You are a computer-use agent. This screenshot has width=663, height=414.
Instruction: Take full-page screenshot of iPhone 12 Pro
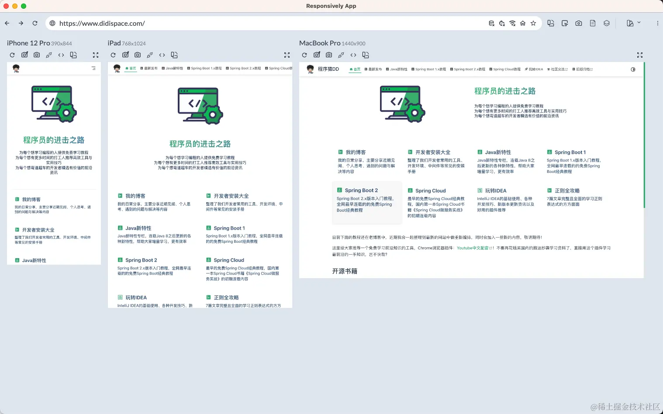pyautogui.click(x=24, y=55)
